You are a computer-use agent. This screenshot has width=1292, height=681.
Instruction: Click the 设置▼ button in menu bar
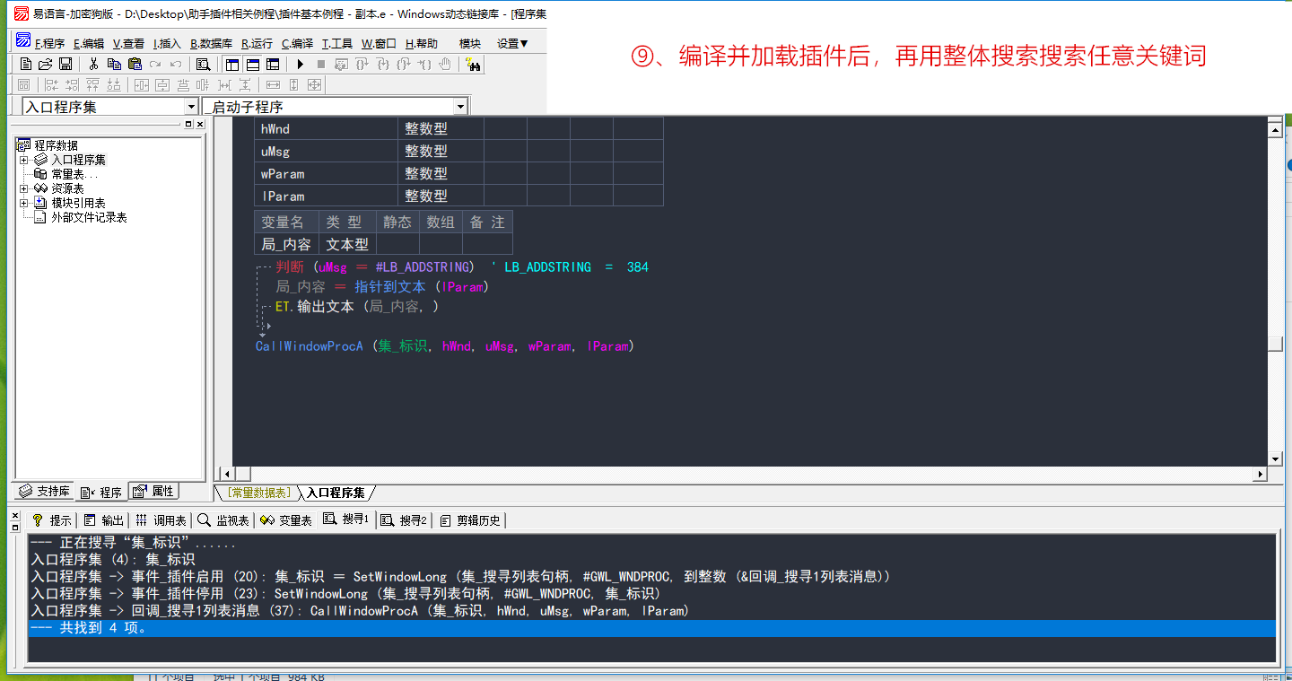pos(512,43)
